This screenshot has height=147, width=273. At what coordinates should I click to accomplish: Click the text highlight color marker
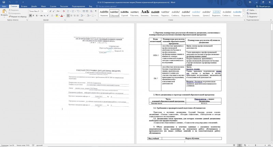point(57,16)
